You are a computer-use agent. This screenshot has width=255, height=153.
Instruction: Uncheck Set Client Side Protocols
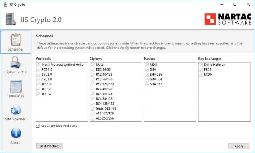click(x=38, y=126)
